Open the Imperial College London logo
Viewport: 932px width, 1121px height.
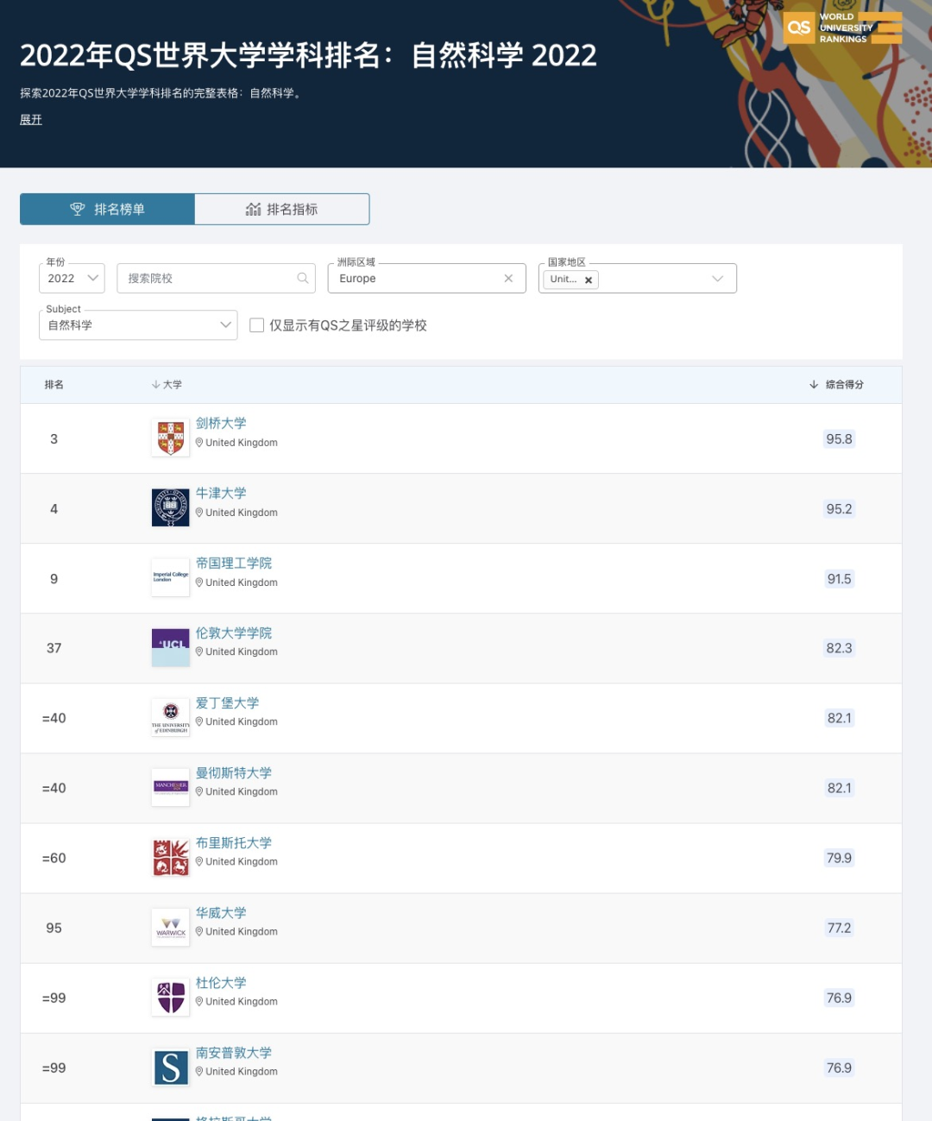[x=171, y=578]
